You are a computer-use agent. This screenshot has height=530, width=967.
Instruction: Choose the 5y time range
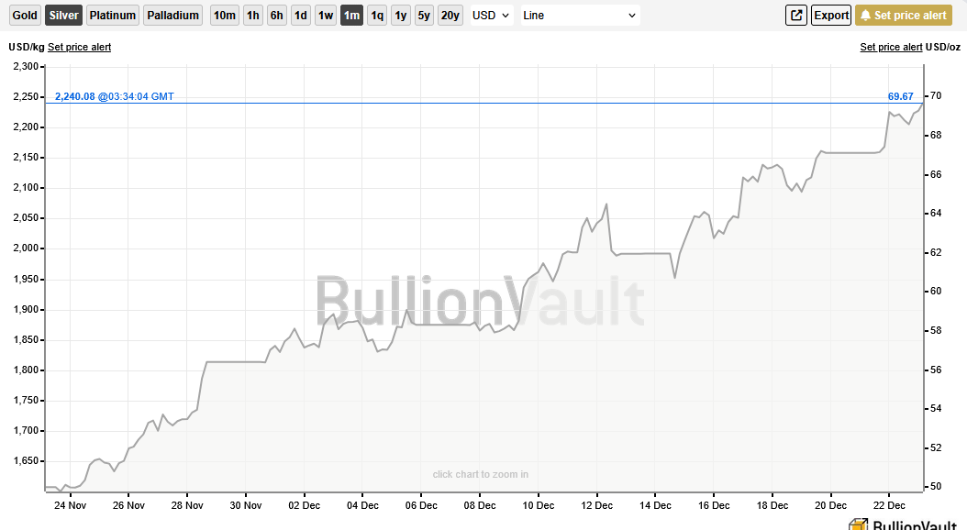[x=424, y=16]
